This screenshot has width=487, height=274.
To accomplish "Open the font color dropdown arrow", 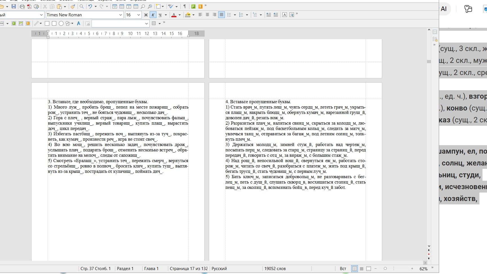I will 179,15.
